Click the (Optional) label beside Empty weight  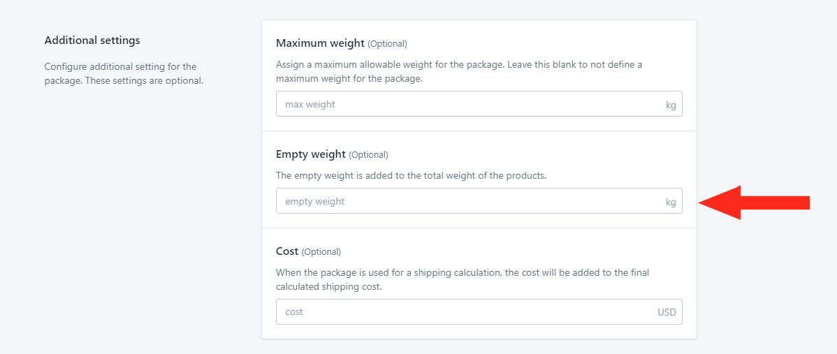[x=368, y=155]
